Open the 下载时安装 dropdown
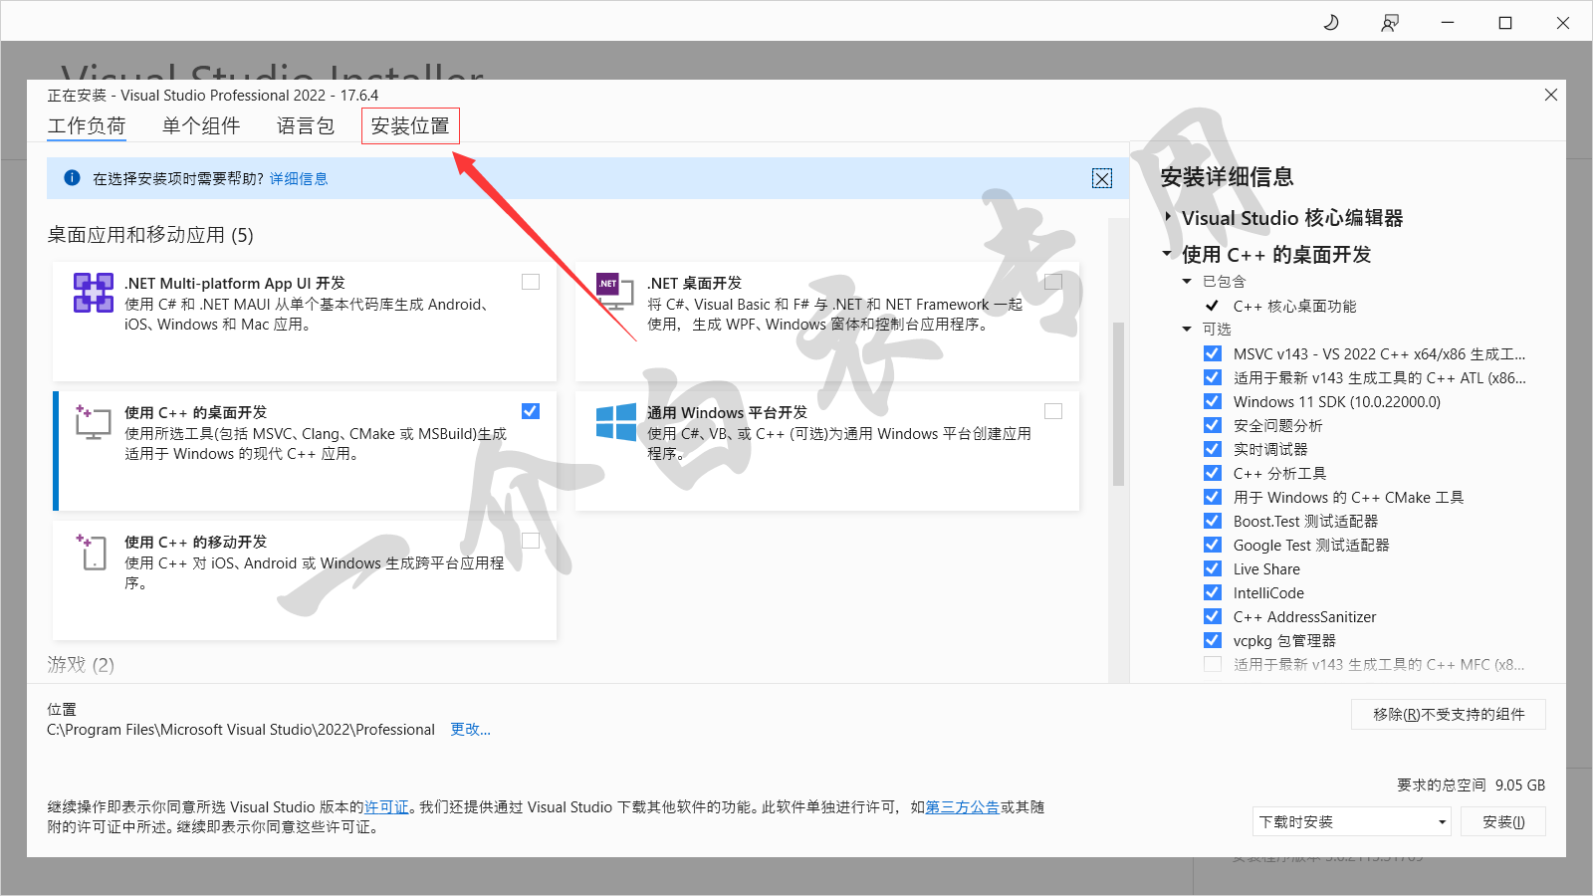 click(x=1352, y=821)
